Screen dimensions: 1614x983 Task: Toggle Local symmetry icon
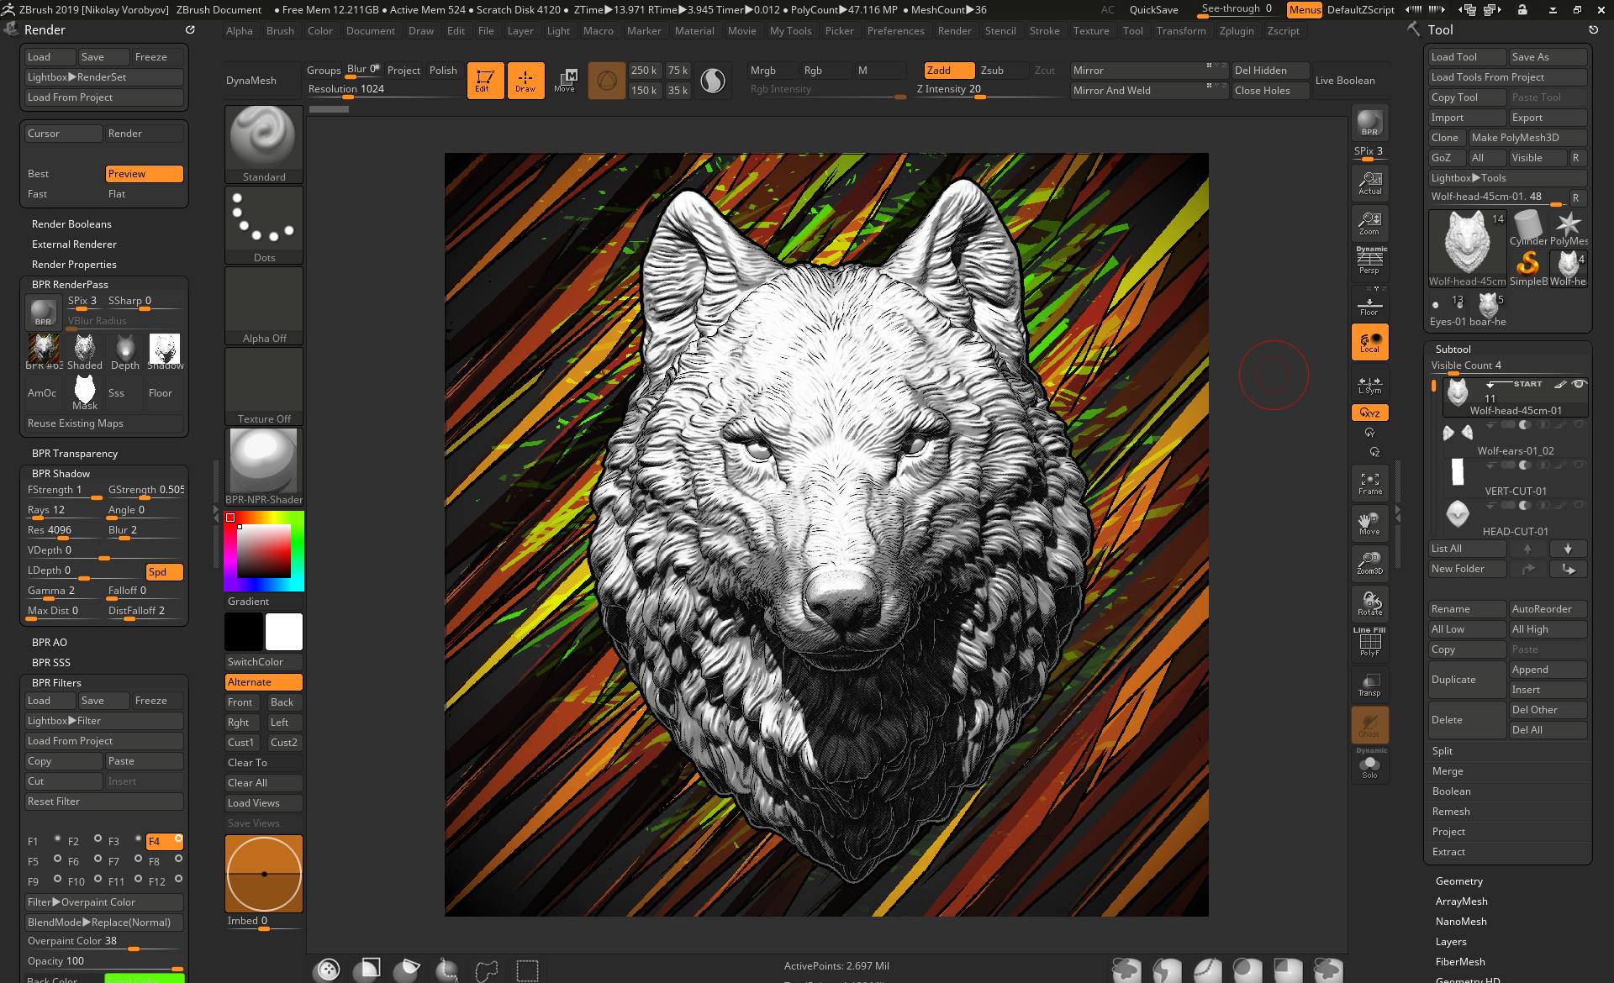1369,343
